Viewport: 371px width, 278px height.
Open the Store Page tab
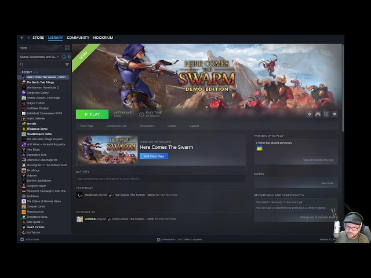[87, 126]
